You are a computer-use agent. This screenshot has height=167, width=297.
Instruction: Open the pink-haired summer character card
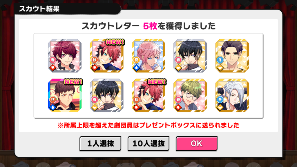click(148, 56)
